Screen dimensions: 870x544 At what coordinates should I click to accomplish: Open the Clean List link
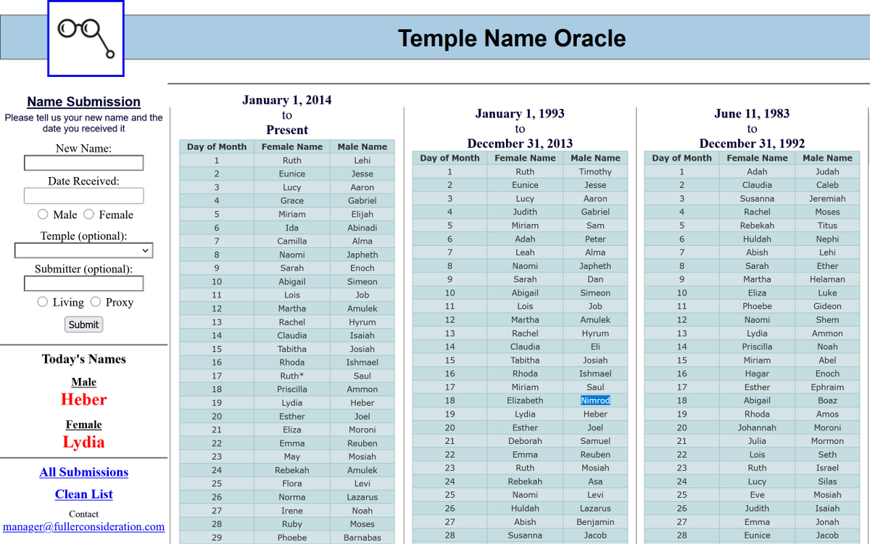coord(84,494)
